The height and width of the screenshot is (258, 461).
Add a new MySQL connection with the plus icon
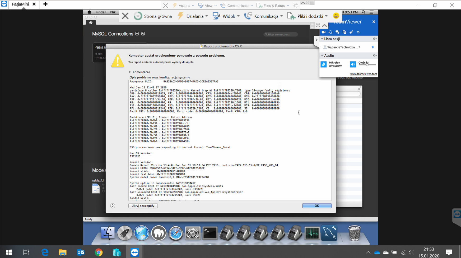(x=137, y=34)
